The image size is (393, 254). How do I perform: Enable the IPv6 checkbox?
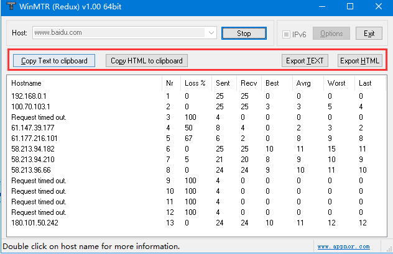287,34
